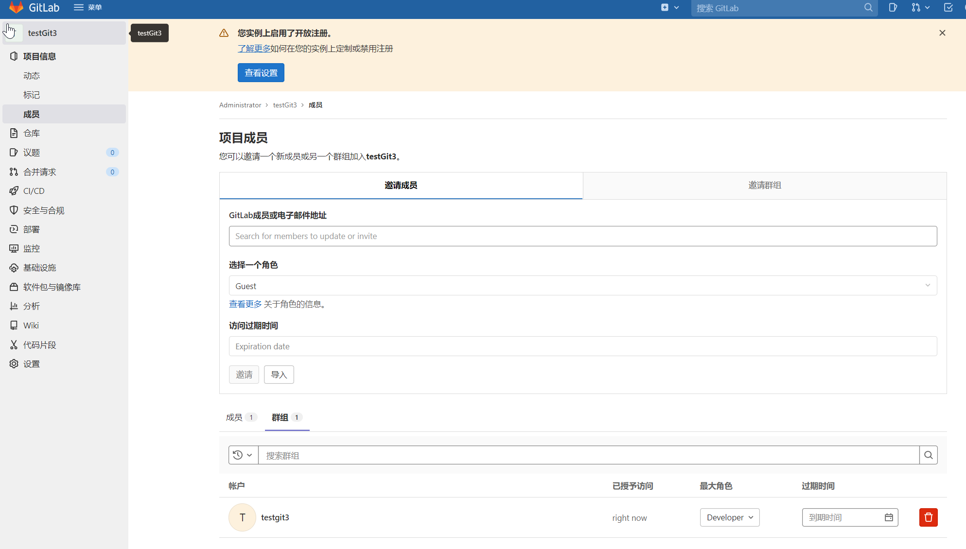Viewport: 966px width, 549px height.
Task: Expand the merge requests dropdown chevron
Action: click(928, 7)
